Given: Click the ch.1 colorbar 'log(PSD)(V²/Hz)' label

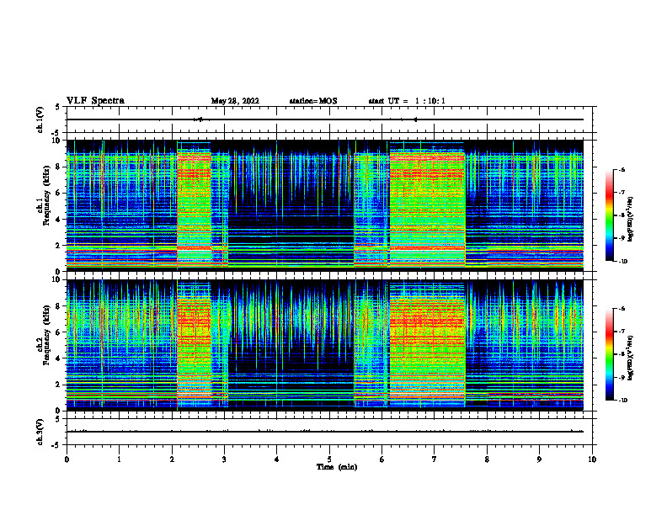Looking at the screenshot, I should [631, 219].
